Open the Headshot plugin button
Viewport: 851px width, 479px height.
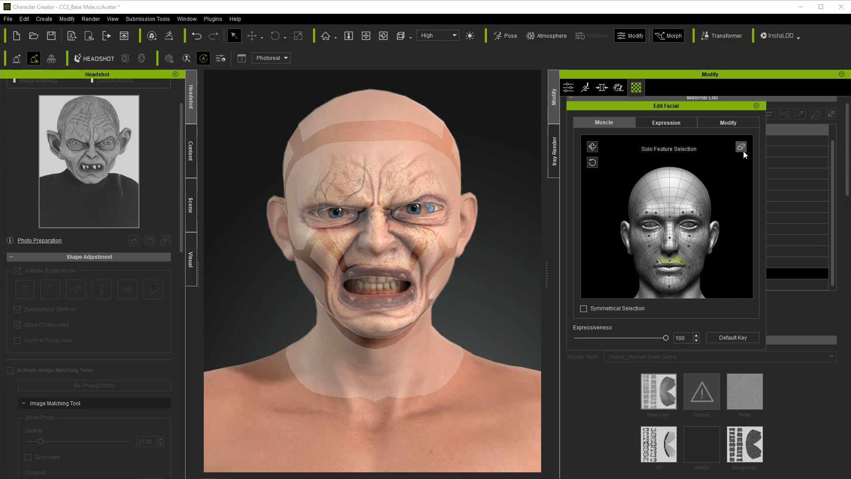pyautogui.click(x=94, y=59)
